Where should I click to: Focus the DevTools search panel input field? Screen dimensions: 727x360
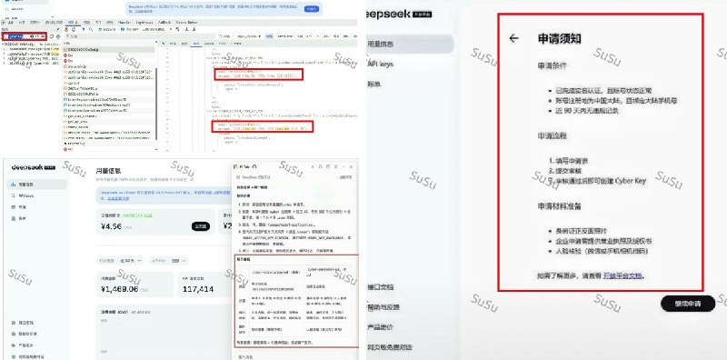[25, 36]
